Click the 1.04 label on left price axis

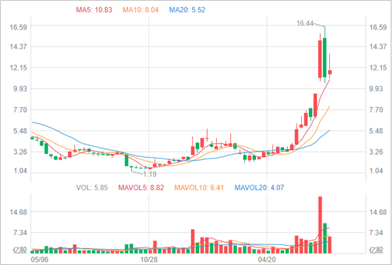point(20,170)
